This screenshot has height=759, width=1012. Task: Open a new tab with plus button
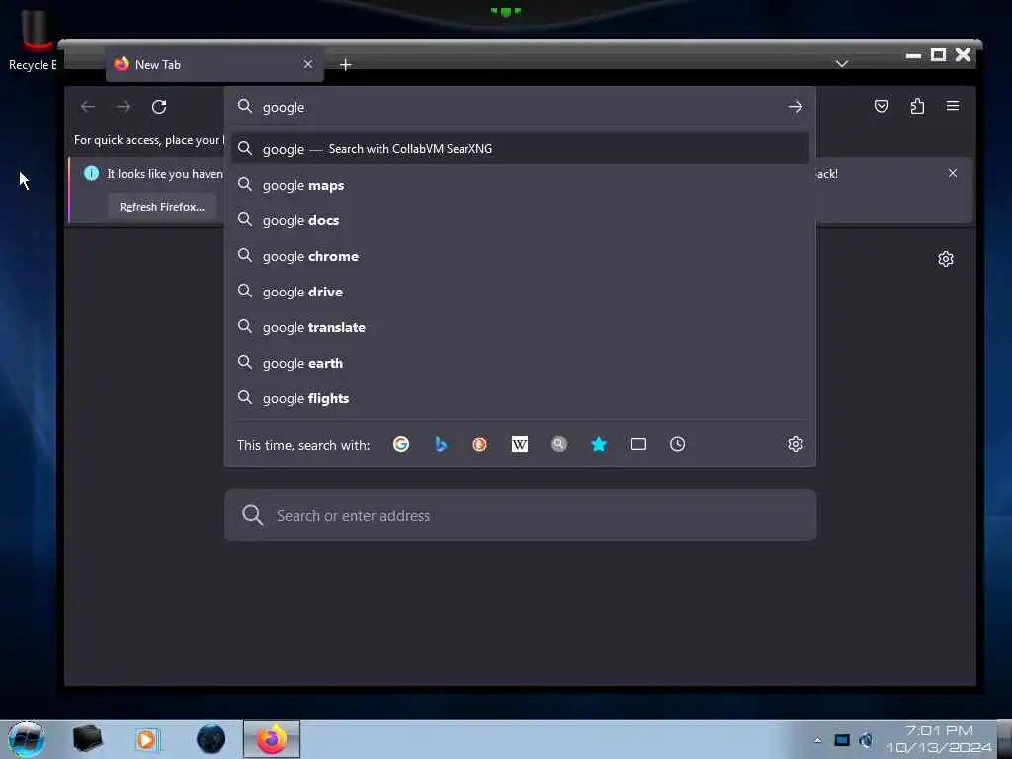point(345,64)
